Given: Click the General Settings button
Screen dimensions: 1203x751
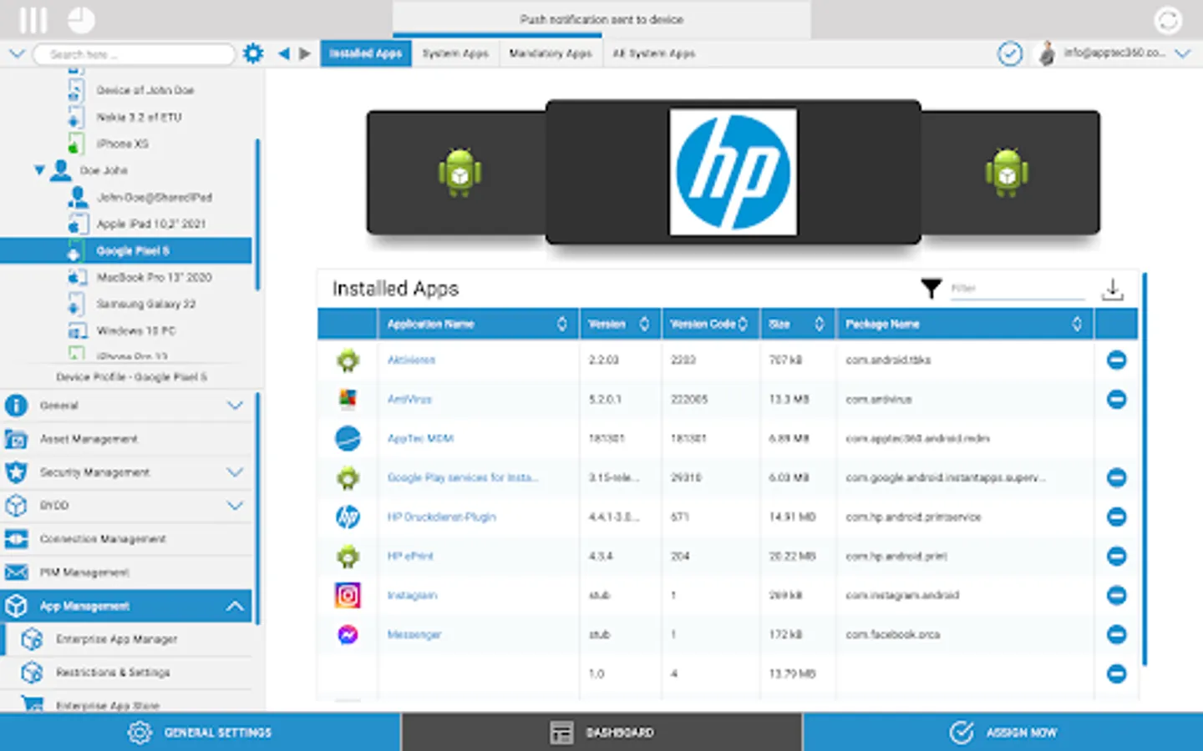Looking at the screenshot, I should pos(200,732).
